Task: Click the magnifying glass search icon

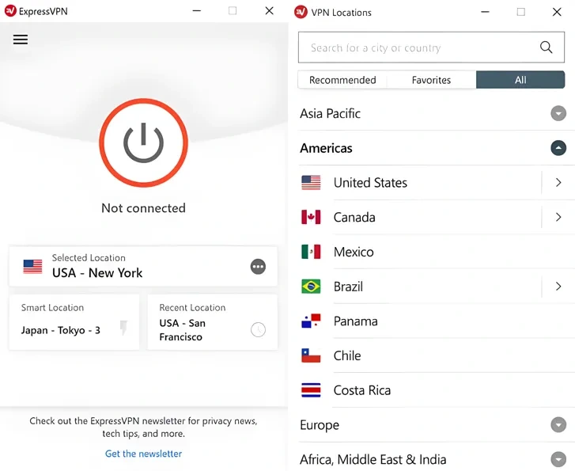Action: (x=546, y=47)
